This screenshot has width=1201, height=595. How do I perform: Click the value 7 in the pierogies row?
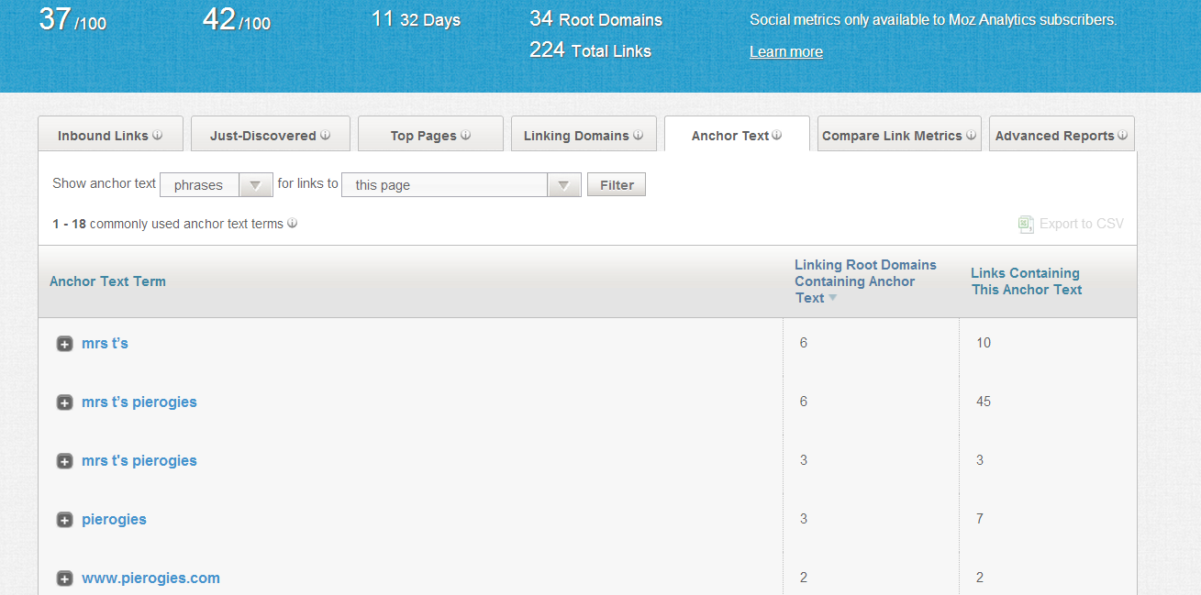pos(980,519)
